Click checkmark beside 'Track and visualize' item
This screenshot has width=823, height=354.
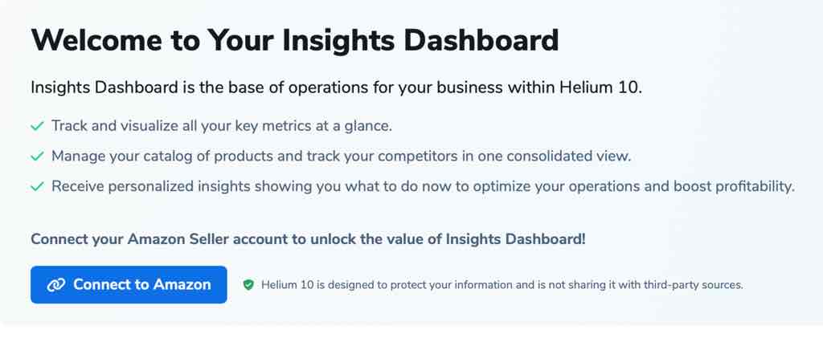point(37,126)
